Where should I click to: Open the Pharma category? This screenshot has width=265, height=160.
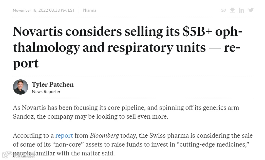(89, 10)
